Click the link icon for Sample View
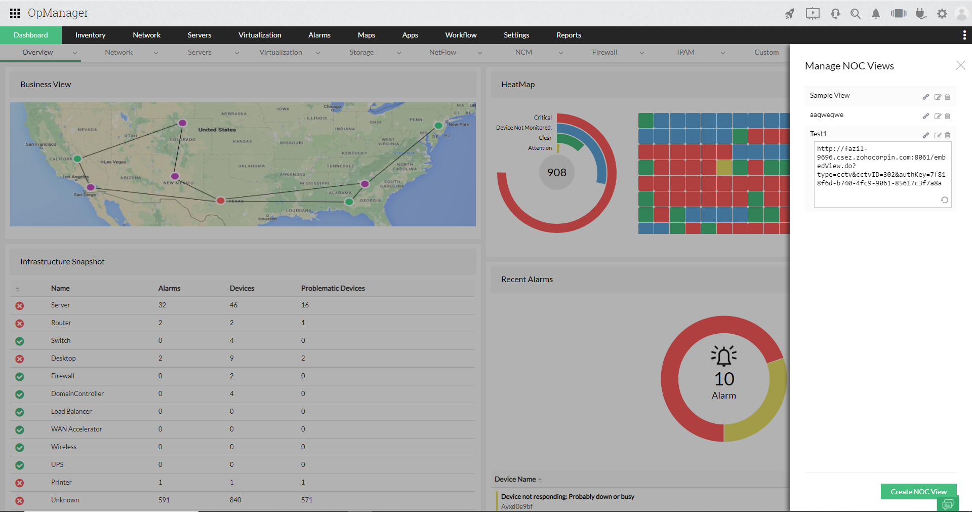The width and height of the screenshot is (972, 512). click(926, 97)
